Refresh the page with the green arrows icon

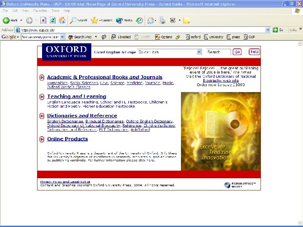[x=53, y=20]
